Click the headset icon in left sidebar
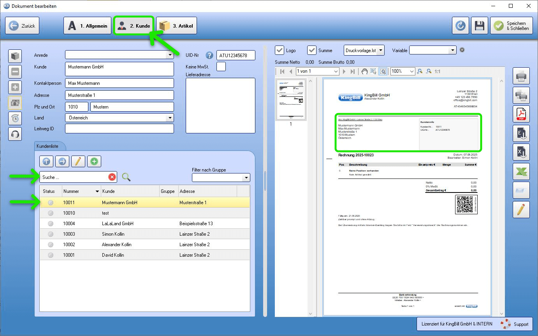This screenshot has height=336, width=538. tap(15, 134)
